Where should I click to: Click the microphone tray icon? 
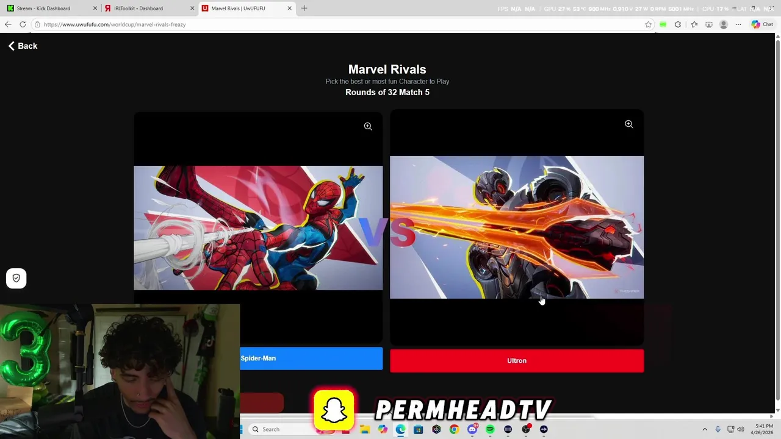tap(718, 429)
